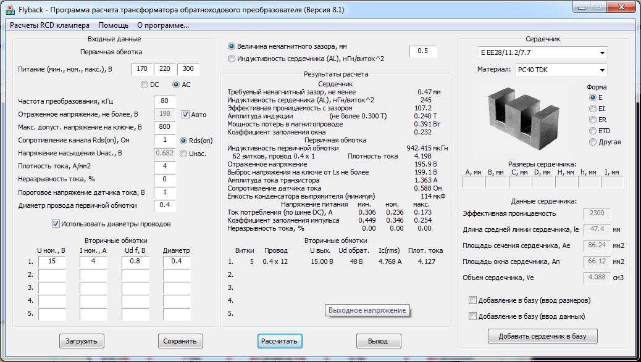Image resolution: width=641 pixels, height=362 pixels.
Task: Enable Добавление в базу (ввод данных)
Action: [x=472, y=316]
